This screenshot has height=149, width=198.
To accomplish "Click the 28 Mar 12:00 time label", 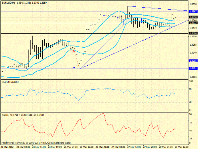I will pos(182,147).
